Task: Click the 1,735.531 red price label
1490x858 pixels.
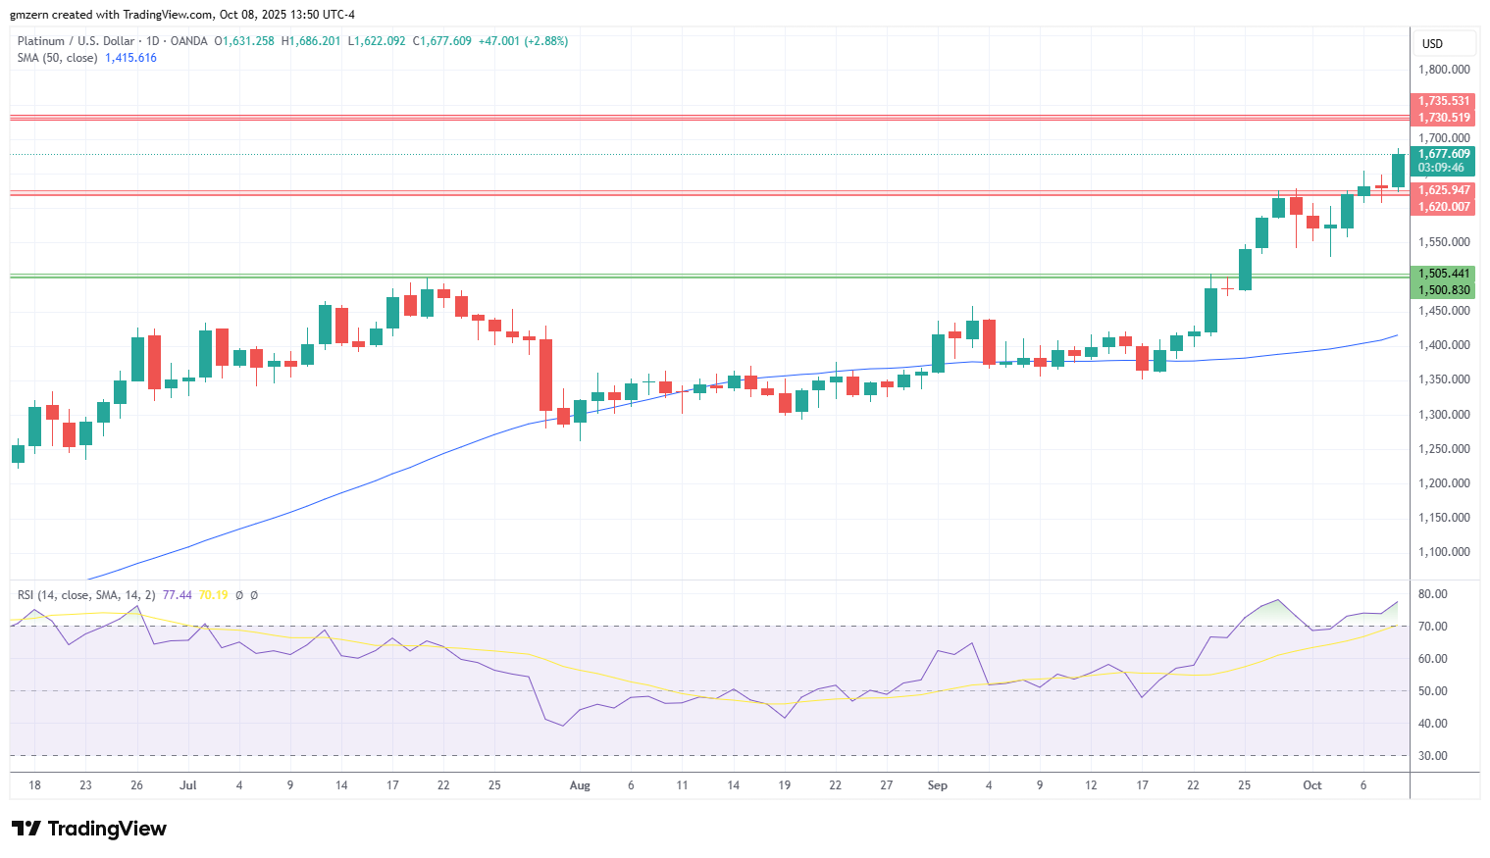Action: click(x=1444, y=101)
